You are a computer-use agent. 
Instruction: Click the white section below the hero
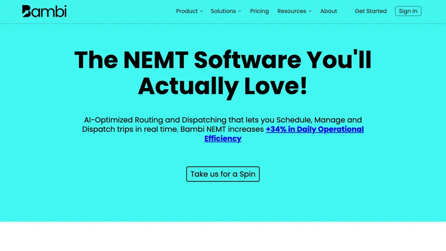(x=223, y=237)
